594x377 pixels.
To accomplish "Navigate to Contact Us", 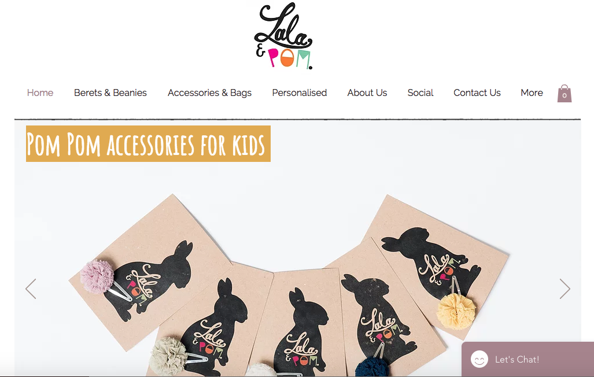I will click(x=477, y=93).
